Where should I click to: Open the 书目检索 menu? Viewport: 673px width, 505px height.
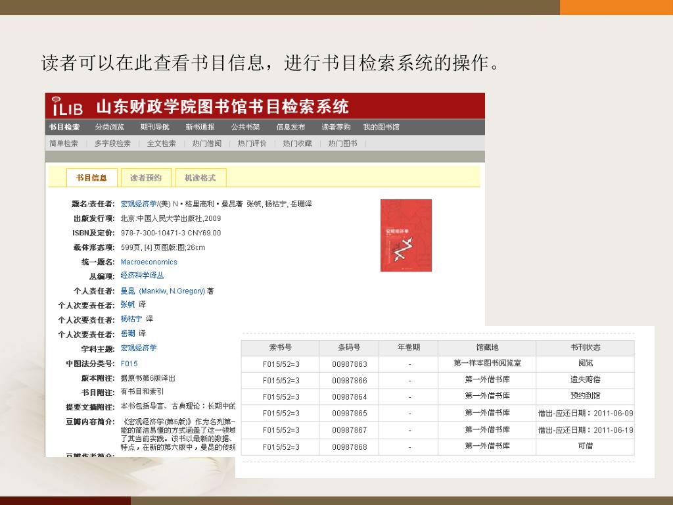click(64, 127)
